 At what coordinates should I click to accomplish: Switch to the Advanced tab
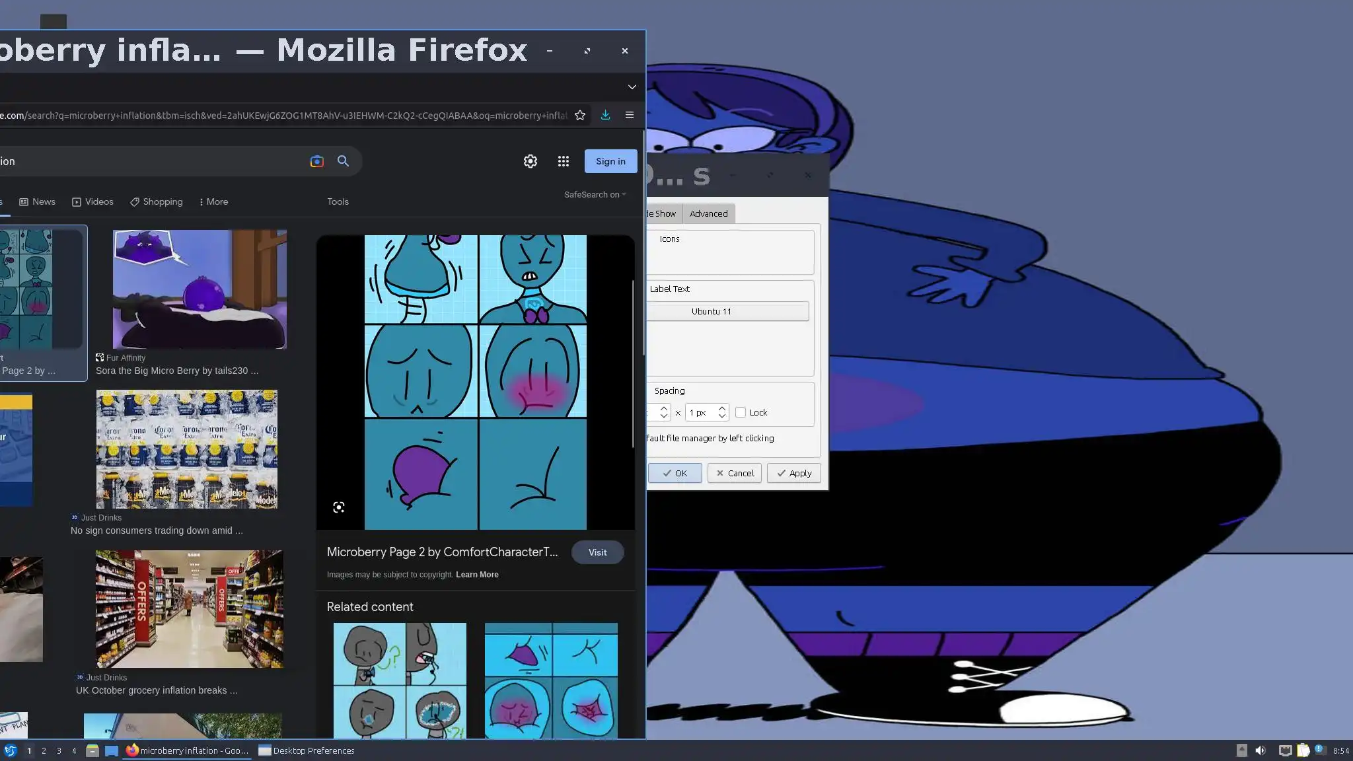coord(708,213)
